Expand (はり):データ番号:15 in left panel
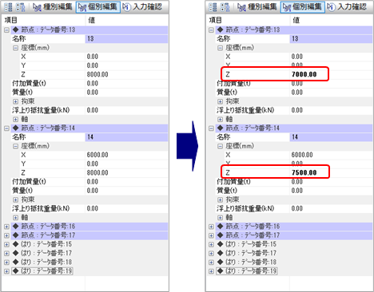 tap(6, 244)
